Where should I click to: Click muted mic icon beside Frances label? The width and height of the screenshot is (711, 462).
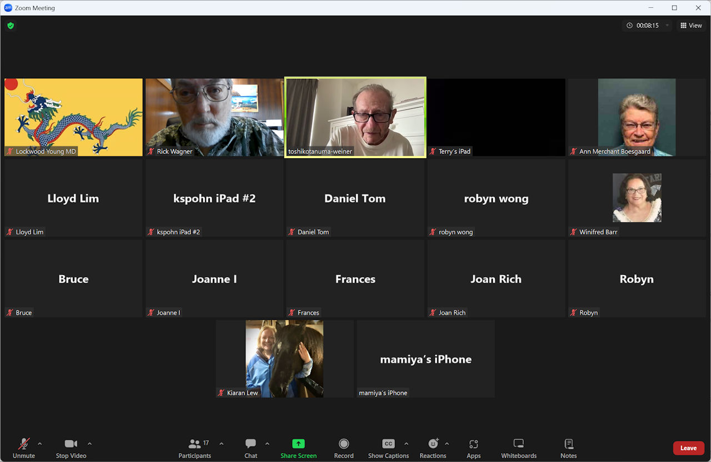[292, 313]
